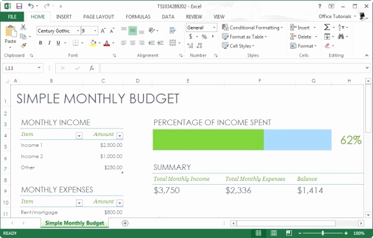Apply Percent Style format
Viewport: 373px width, 238px height.
[204, 37]
